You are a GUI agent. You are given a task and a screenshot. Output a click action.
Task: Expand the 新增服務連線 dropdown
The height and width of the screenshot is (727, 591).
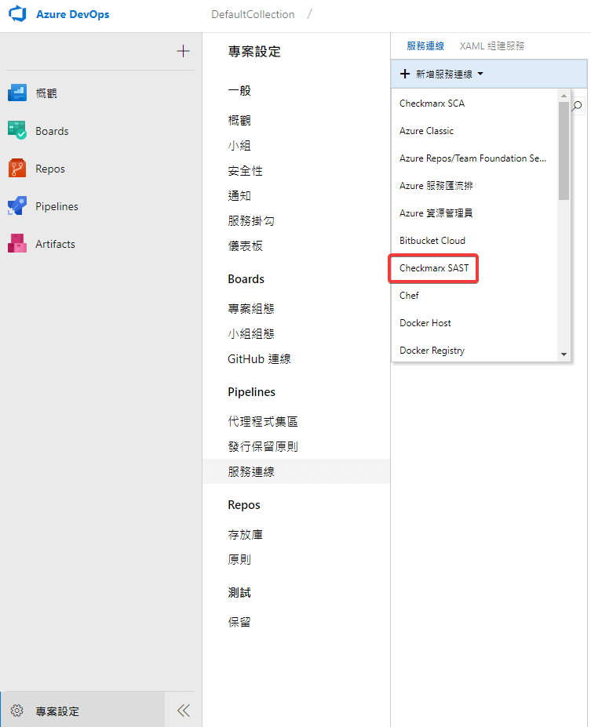tap(442, 74)
